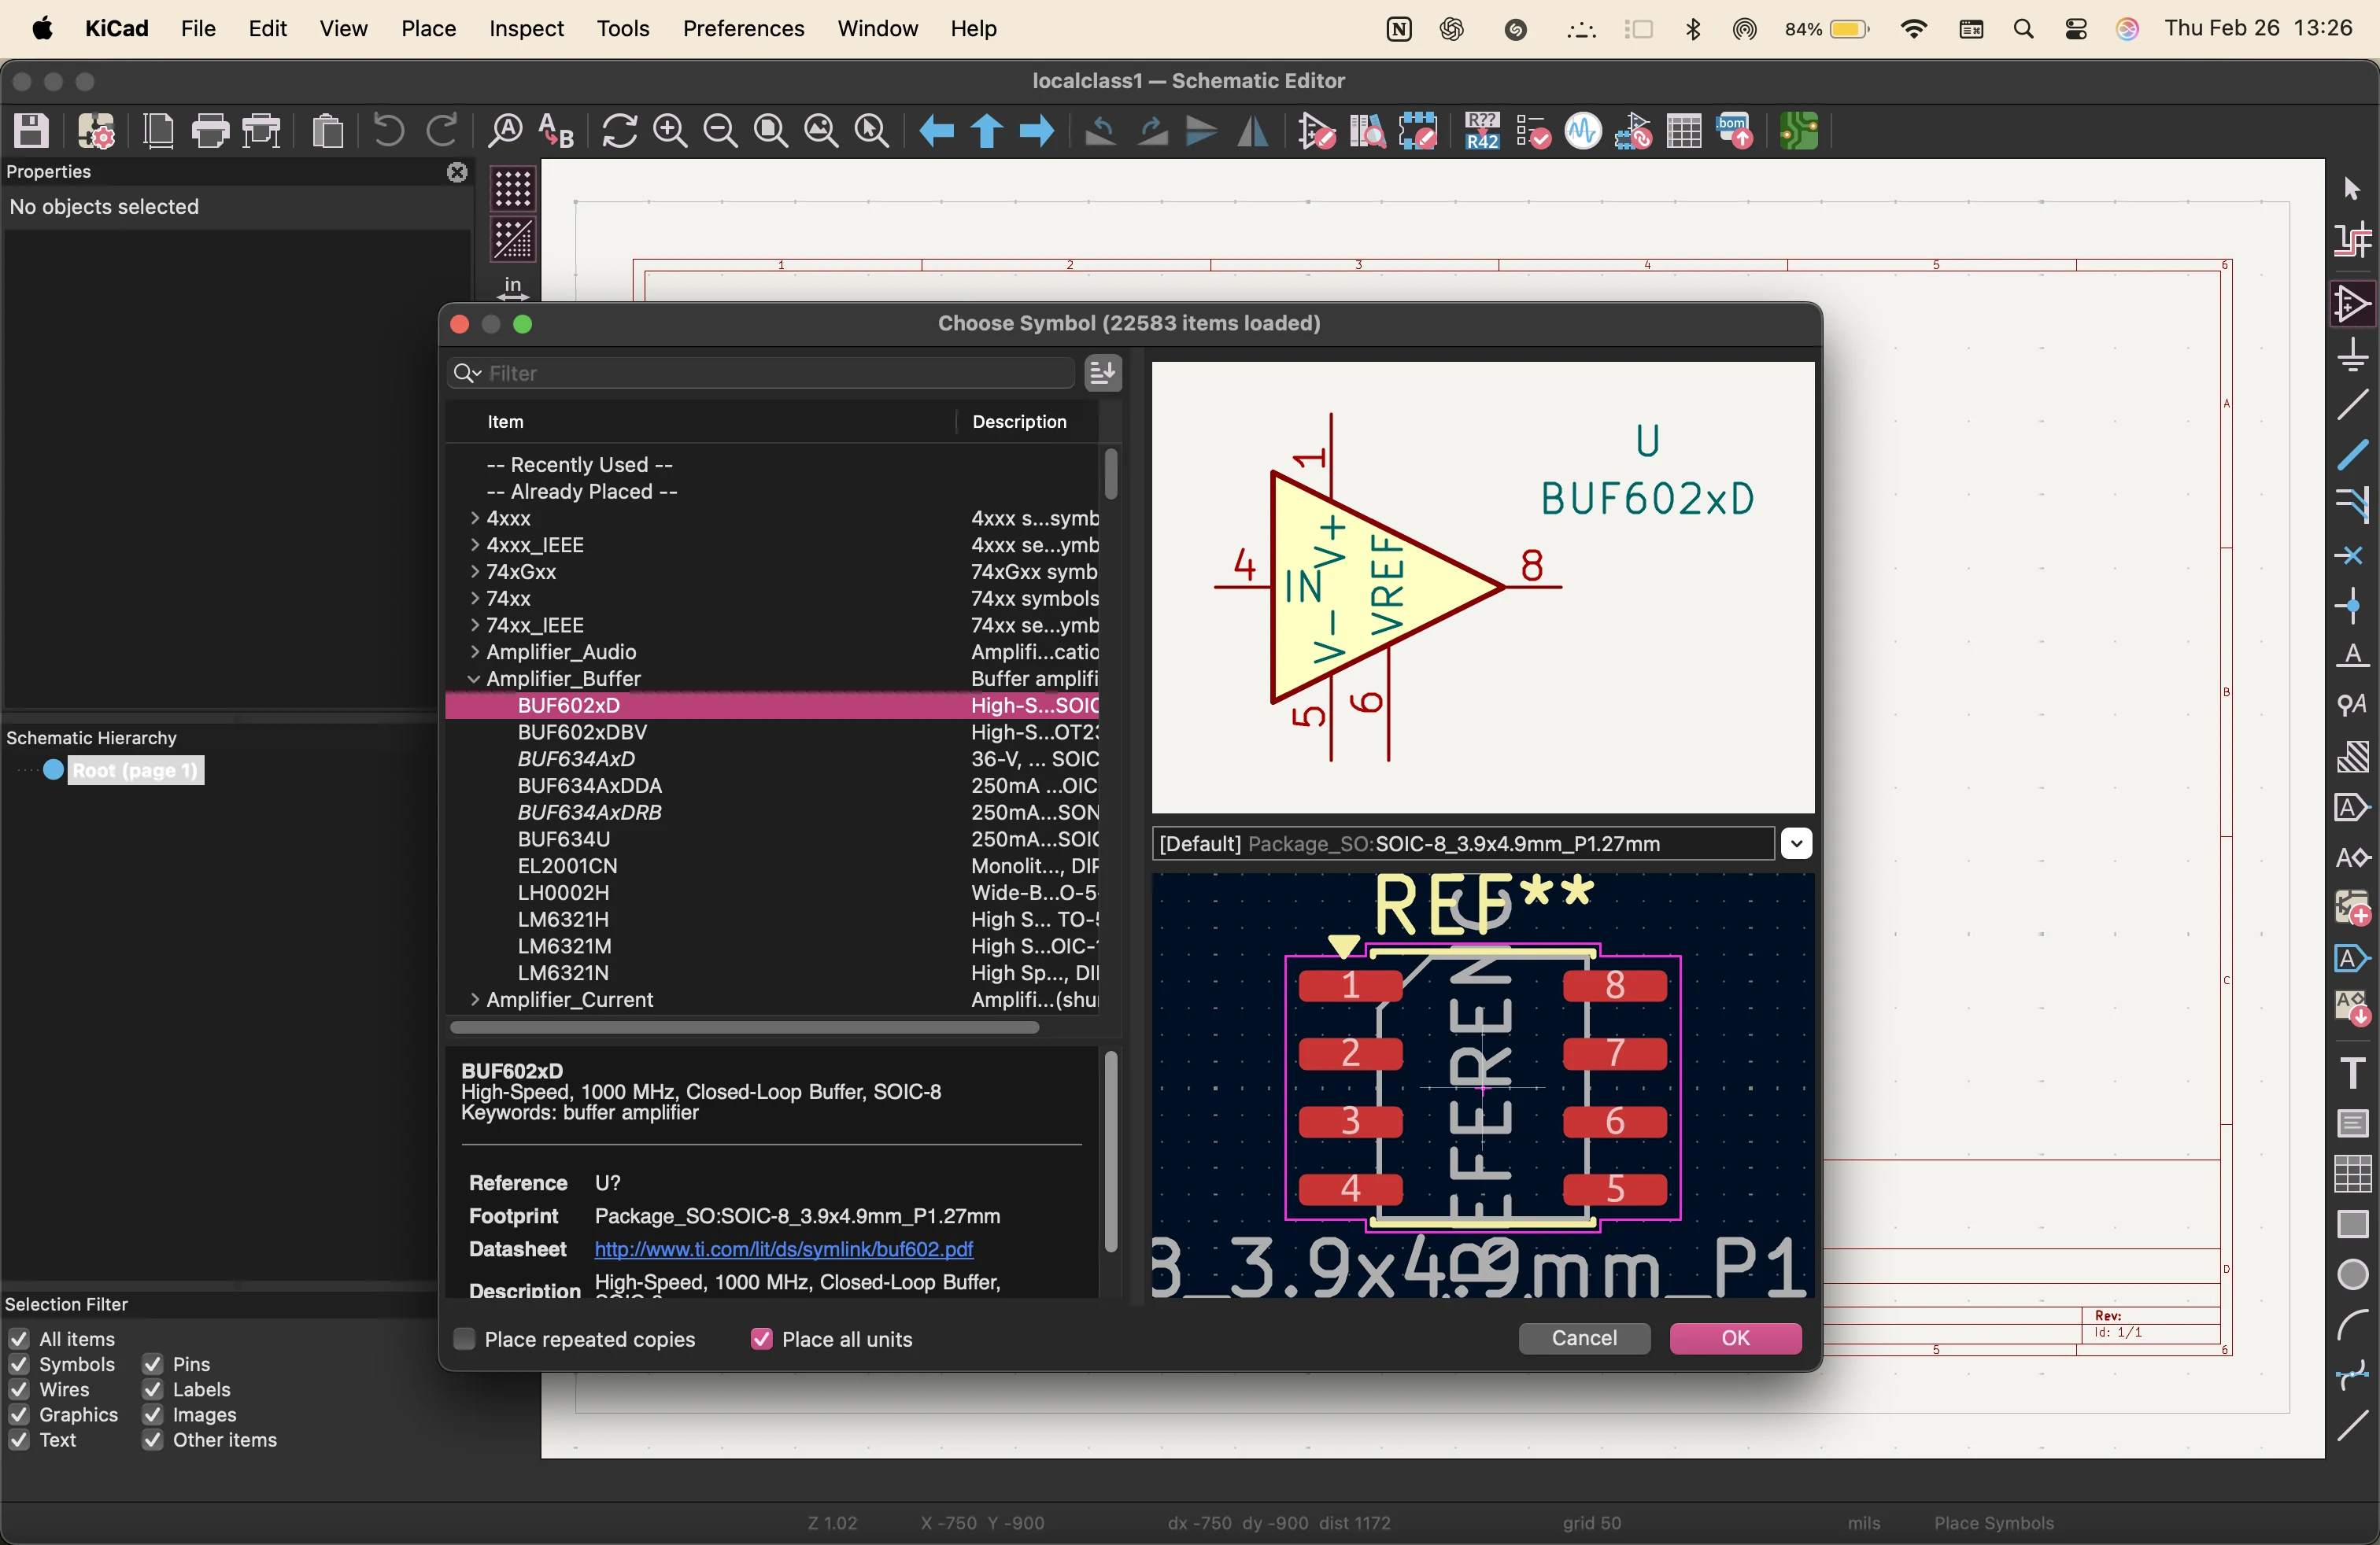The height and width of the screenshot is (1545, 2380).
Task: Enable Place repeated copies checkbox
Action: coord(464,1339)
